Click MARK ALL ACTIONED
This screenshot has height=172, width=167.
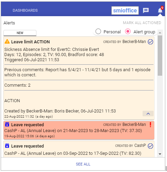(142, 23)
